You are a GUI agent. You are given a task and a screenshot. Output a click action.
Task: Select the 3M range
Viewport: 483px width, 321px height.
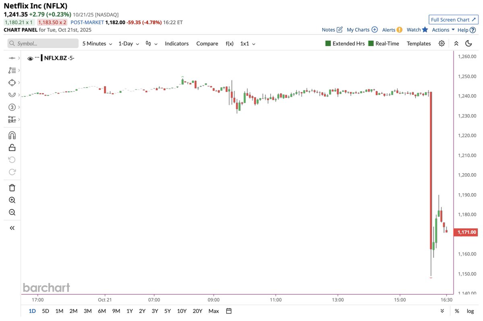click(x=87, y=311)
